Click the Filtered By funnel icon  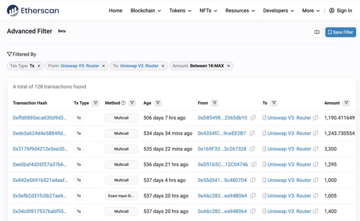point(9,54)
